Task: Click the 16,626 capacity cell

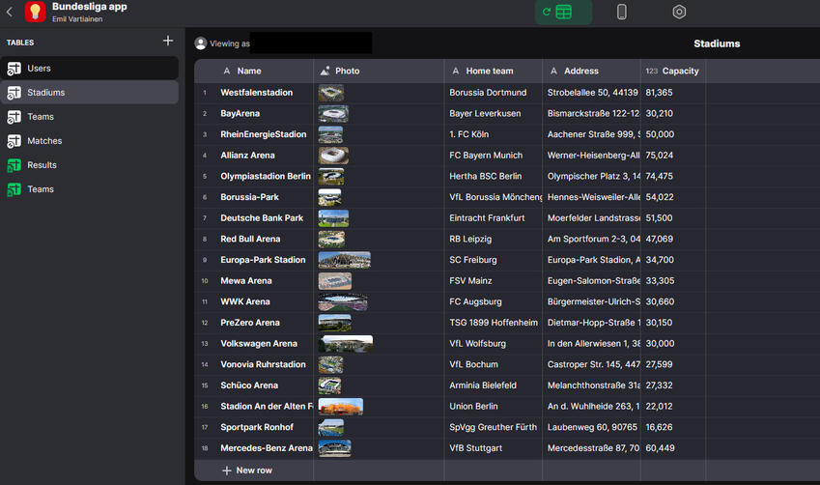Action: pyautogui.click(x=673, y=427)
